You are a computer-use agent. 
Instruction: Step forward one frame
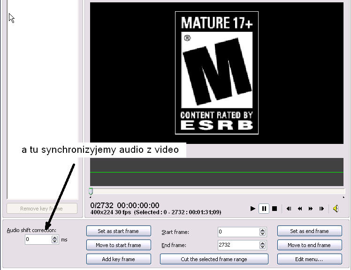pos(321,209)
